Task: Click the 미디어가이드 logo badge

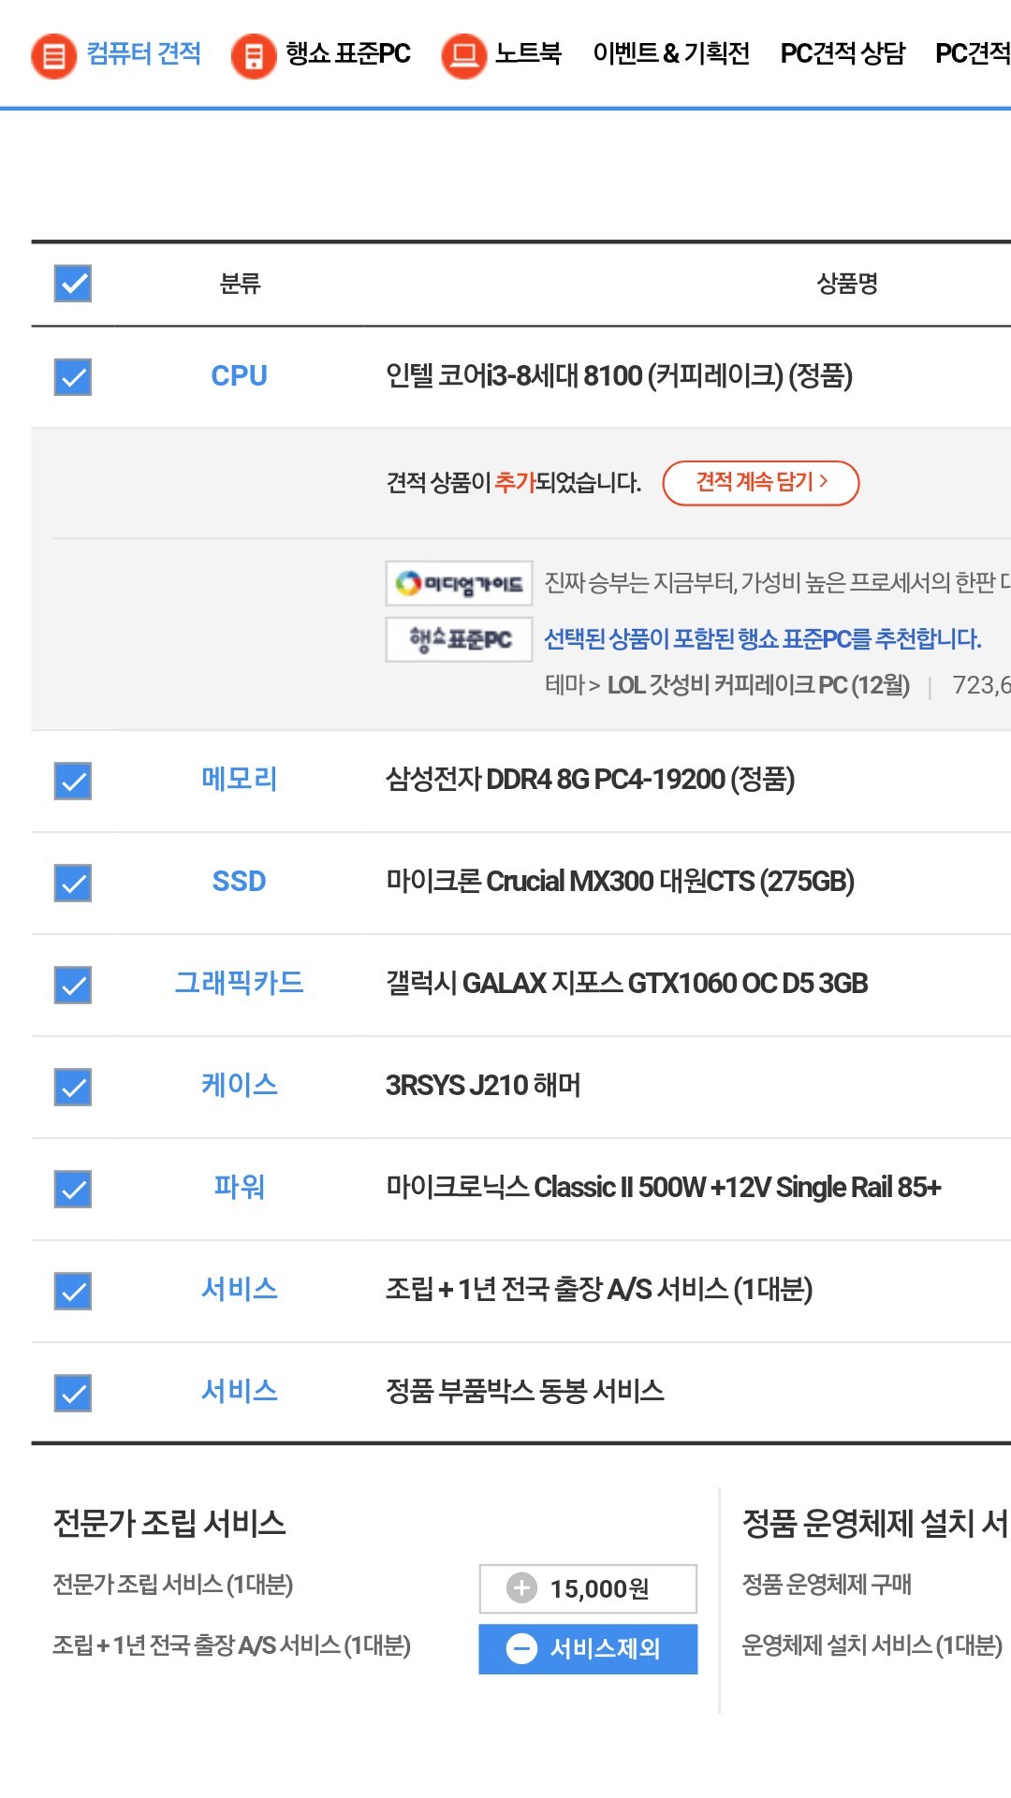Action: 459,584
